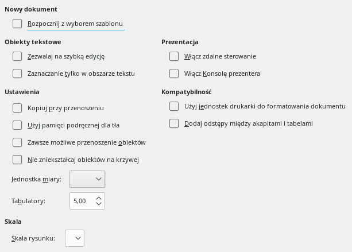Click the "Włącz zdalne sterowanie" label text
352x252 pixels.
(x=221, y=56)
